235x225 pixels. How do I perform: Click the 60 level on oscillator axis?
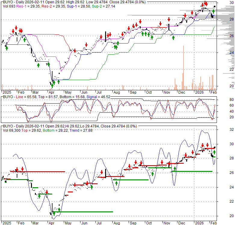click(x=232, y=105)
